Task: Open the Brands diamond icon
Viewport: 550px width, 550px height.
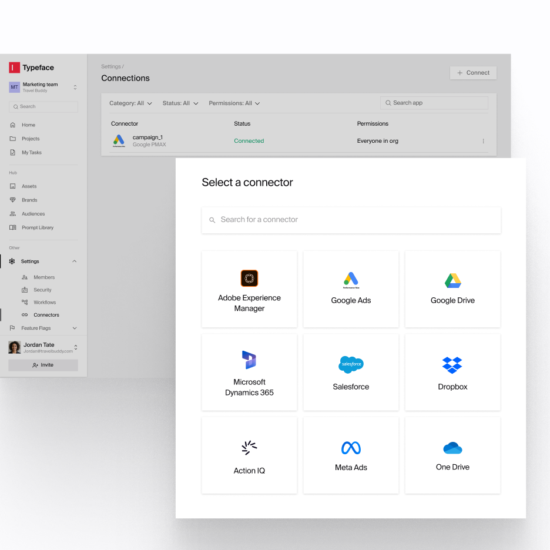Action: point(12,200)
